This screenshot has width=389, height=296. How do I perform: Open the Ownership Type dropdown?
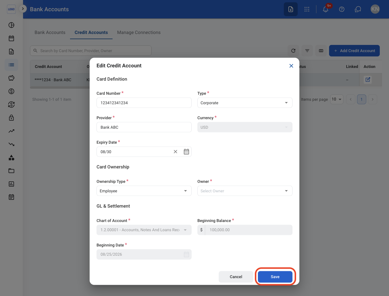coord(144,191)
